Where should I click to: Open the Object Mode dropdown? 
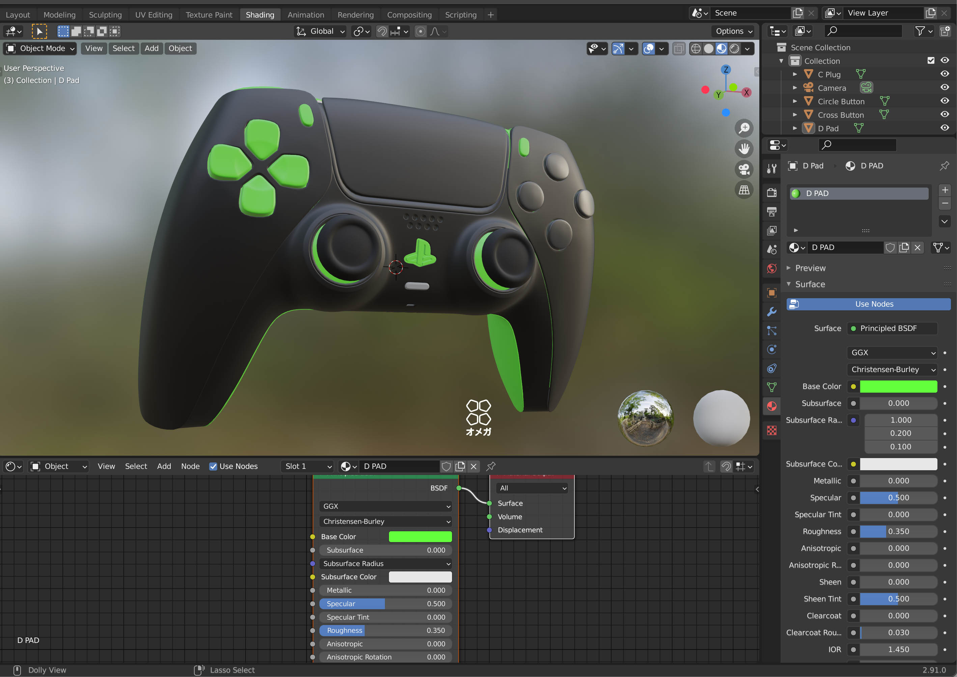point(40,48)
